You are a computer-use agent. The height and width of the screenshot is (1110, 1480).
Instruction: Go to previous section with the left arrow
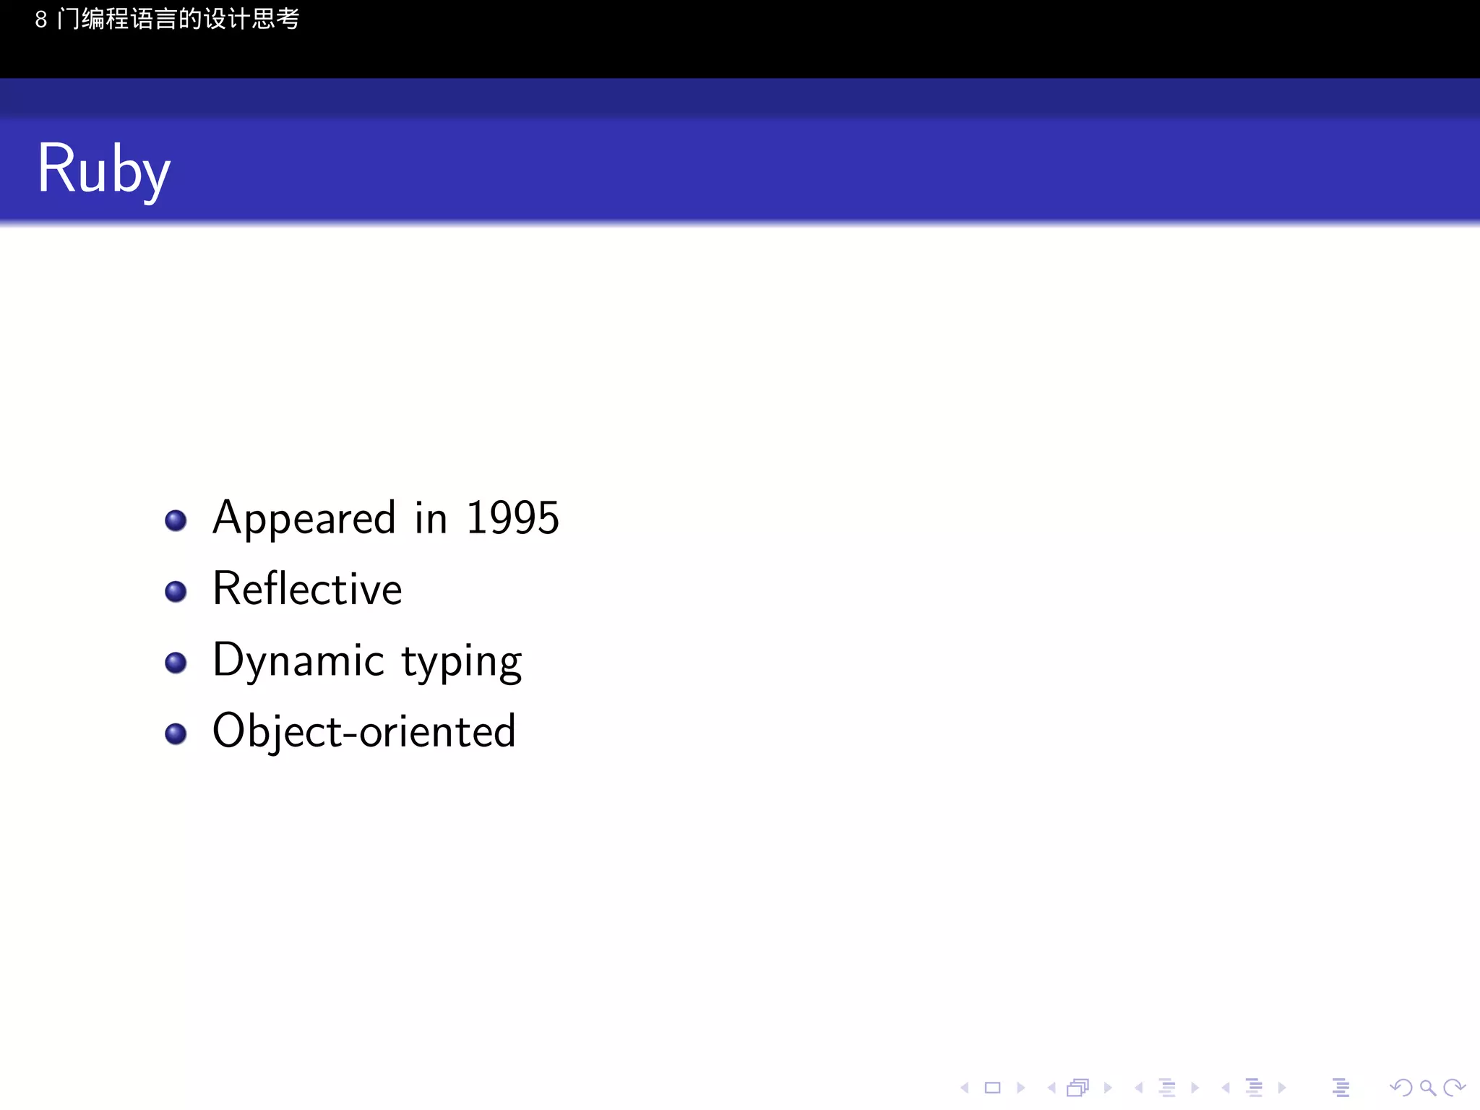tap(1226, 1088)
